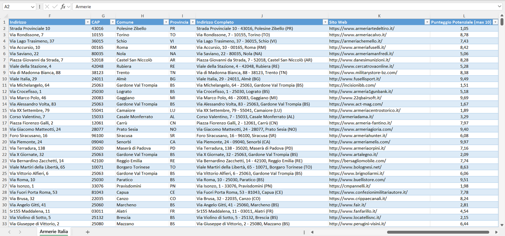Click the ellipsis icon near the bottom scrollbar

304,232
